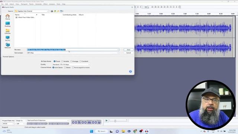This screenshot has height=134, width=238.
Task: Select Average bit rate mode
Action: pos(71,61)
